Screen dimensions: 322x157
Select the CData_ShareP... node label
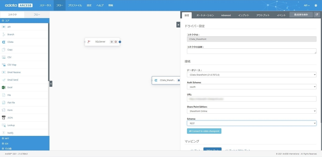click(x=167, y=80)
